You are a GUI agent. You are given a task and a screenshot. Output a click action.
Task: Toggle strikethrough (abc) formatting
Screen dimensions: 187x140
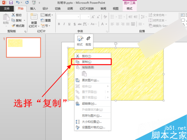pos(80,24)
